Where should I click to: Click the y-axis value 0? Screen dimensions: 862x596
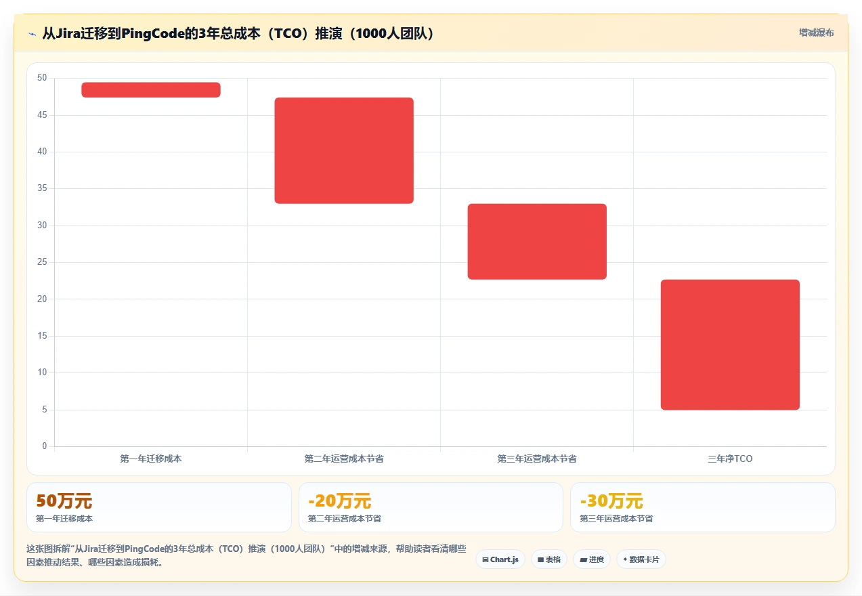tap(45, 446)
